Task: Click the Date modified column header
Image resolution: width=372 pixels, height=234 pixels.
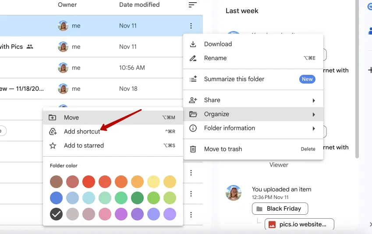Action: (x=139, y=5)
